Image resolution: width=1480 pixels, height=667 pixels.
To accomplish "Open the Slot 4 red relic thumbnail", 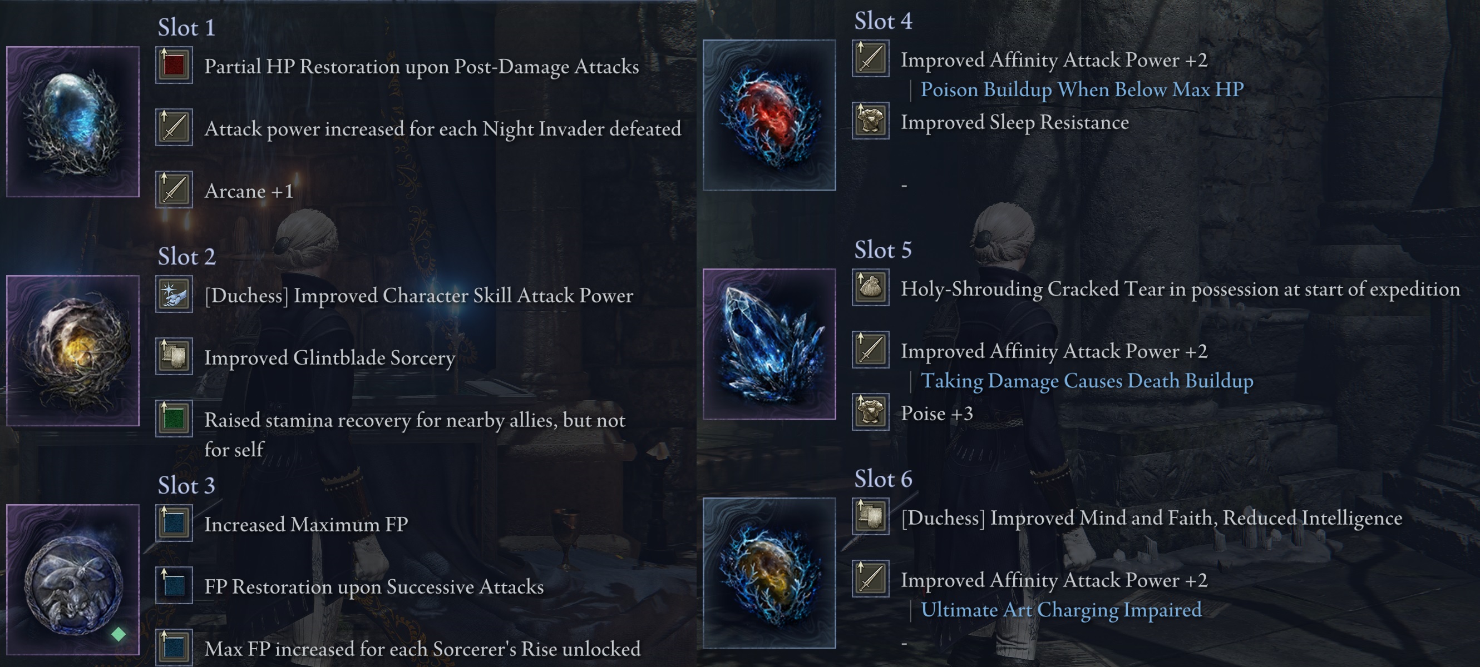I will tap(769, 115).
